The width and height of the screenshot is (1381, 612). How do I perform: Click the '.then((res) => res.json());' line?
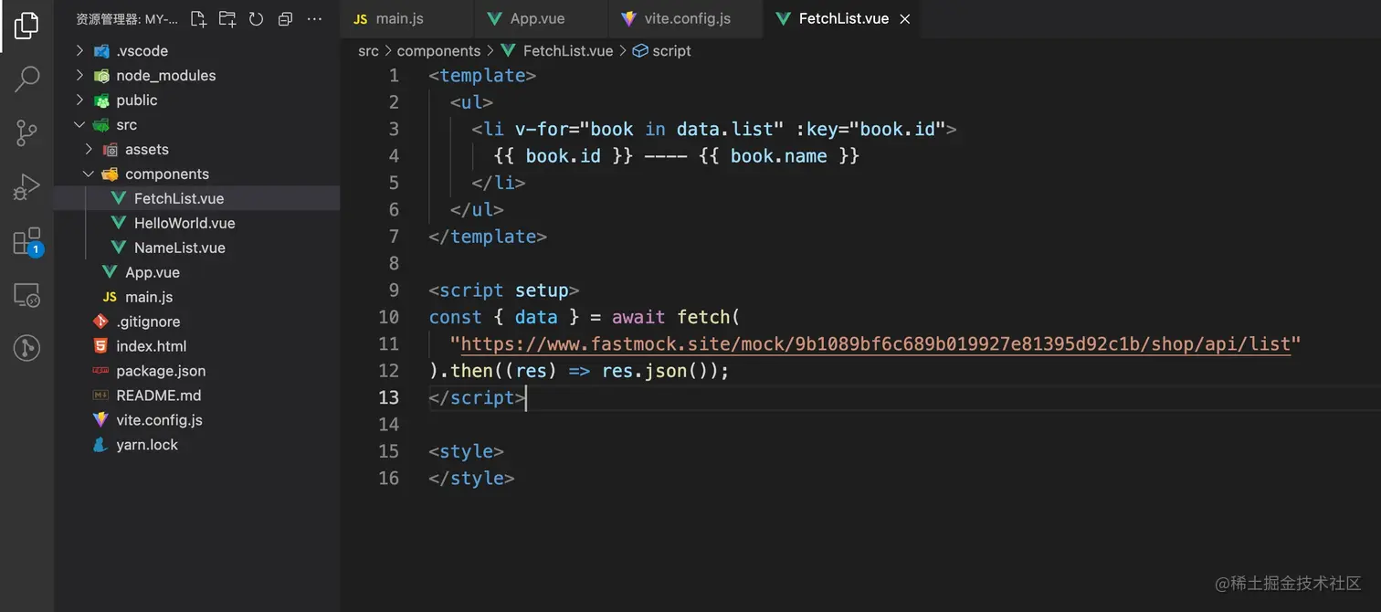point(579,371)
